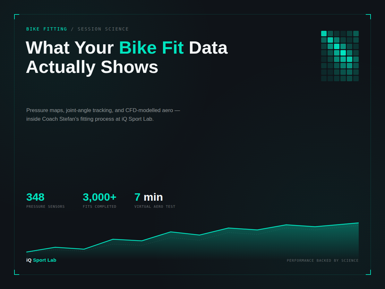The width and height of the screenshot is (385, 289).
Task: Click the '7 min' statistic
Action: point(149,197)
